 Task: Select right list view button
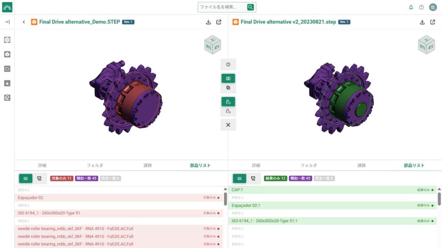pos(239,178)
